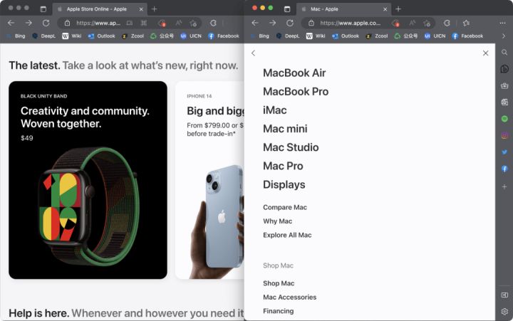Open the Compare Mac link

[x=284, y=207]
